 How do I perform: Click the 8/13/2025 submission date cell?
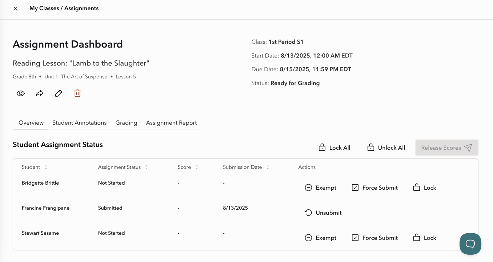235,208
